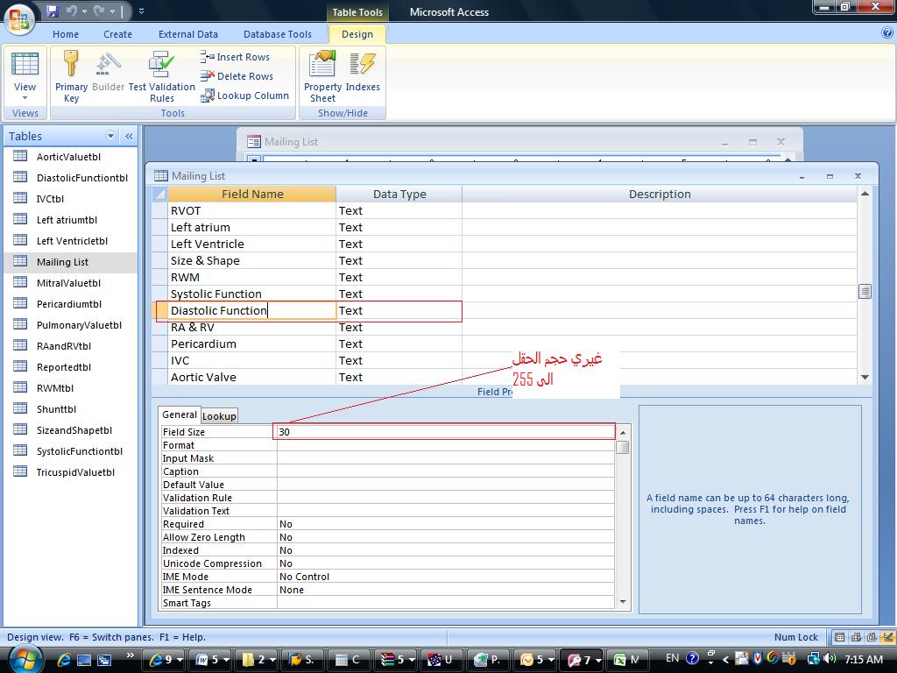Open the AorticValuetbl table
The image size is (897, 673).
(x=68, y=157)
